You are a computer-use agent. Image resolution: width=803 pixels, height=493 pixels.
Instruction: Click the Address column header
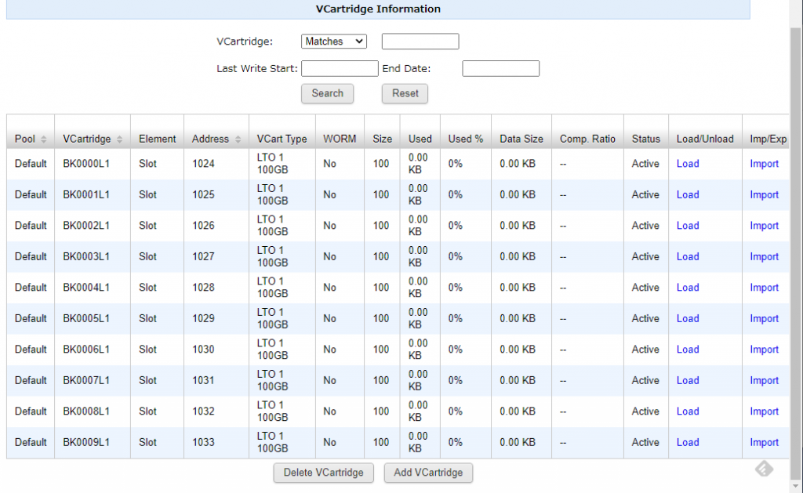(x=210, y=140)
